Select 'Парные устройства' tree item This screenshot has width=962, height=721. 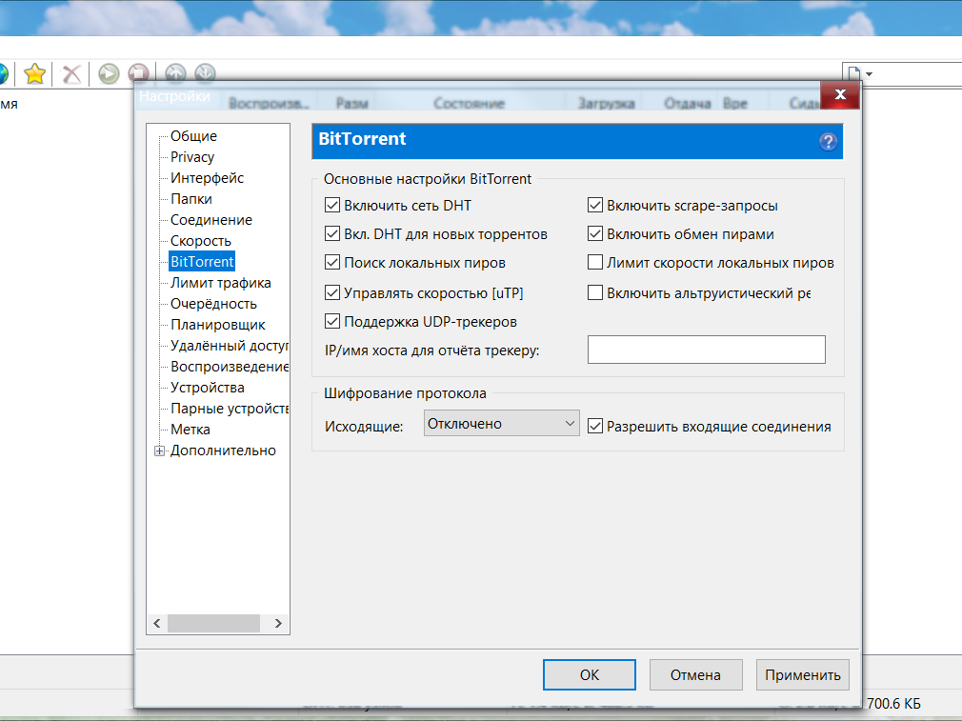(229, 409)
